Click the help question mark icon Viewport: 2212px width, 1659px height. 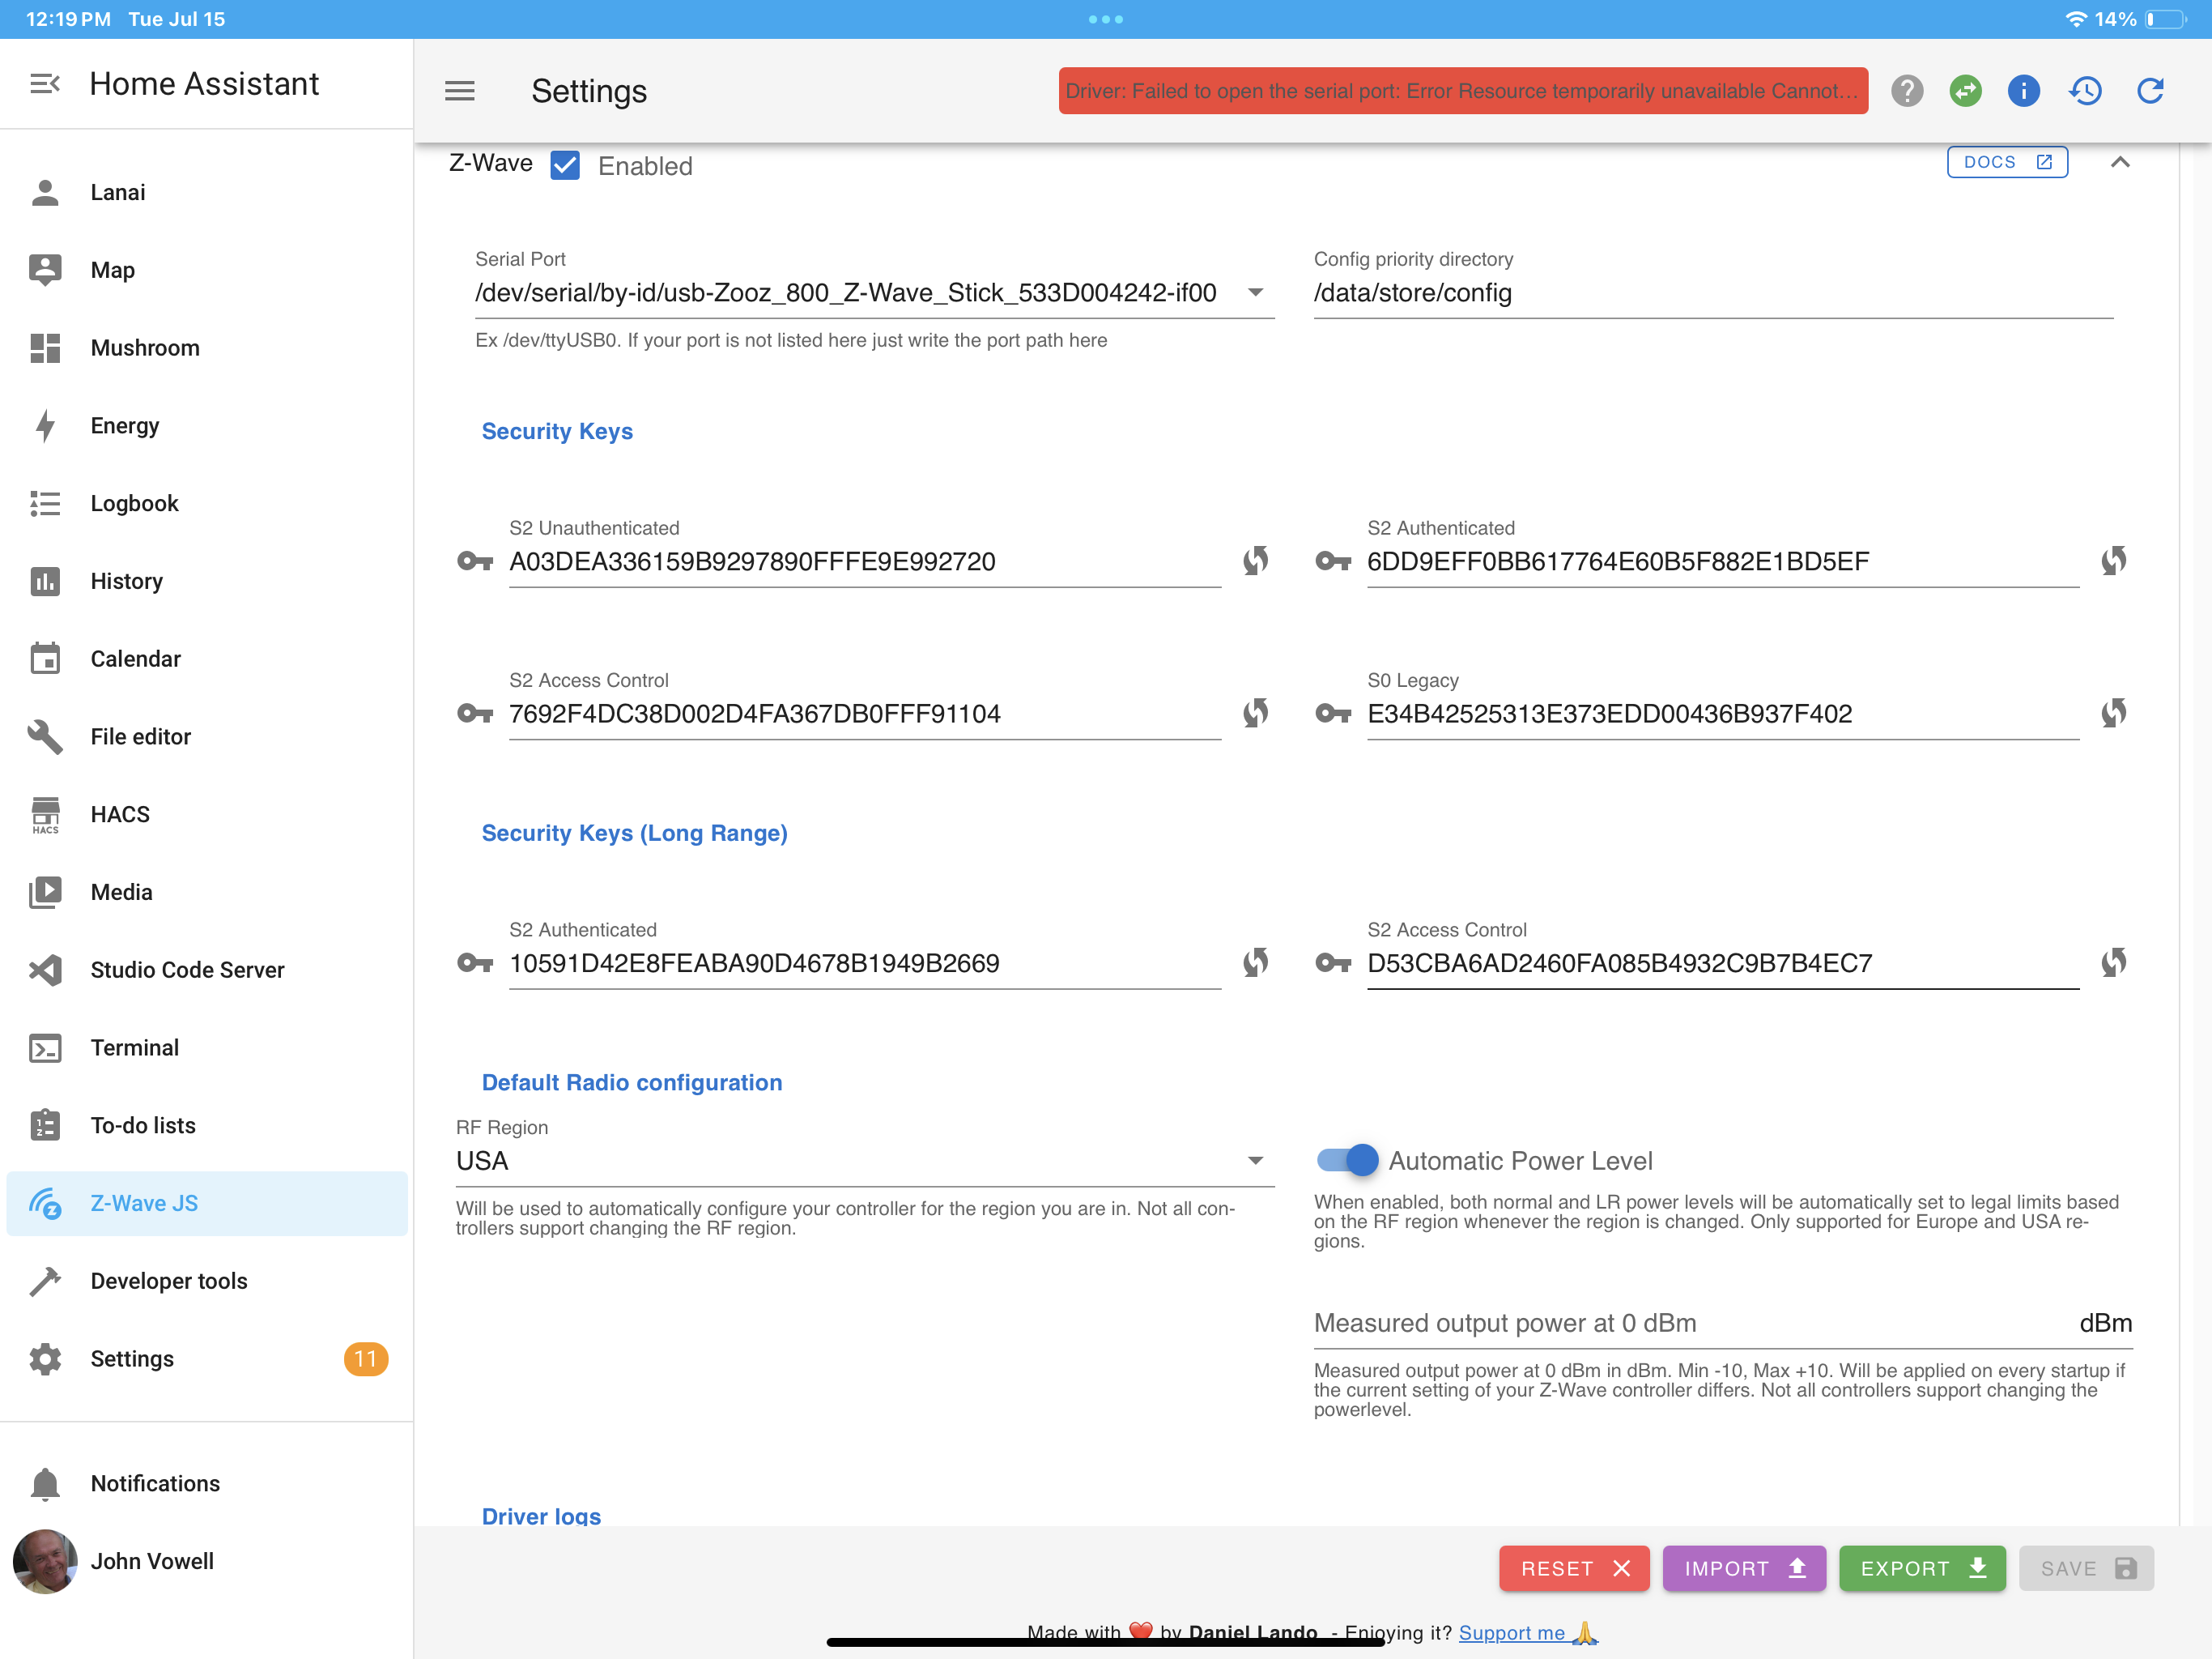point(1907,91)
